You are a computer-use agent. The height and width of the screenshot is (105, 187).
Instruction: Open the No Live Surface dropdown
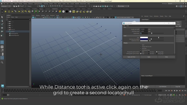click(69, 6)
